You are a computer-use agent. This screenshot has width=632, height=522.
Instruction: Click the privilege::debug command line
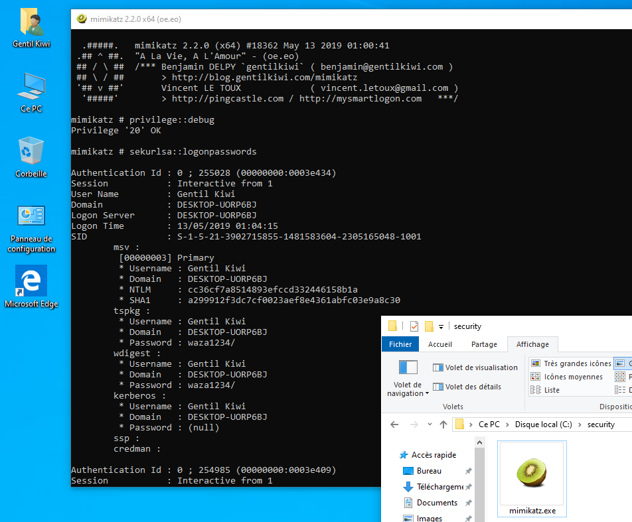pos(143,119)
